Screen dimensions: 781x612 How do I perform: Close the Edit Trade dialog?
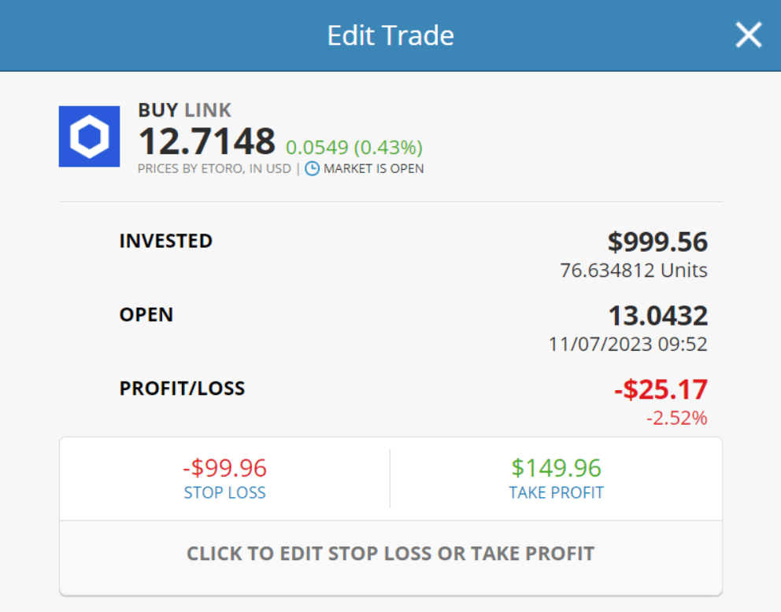click(x=749, y=35)
